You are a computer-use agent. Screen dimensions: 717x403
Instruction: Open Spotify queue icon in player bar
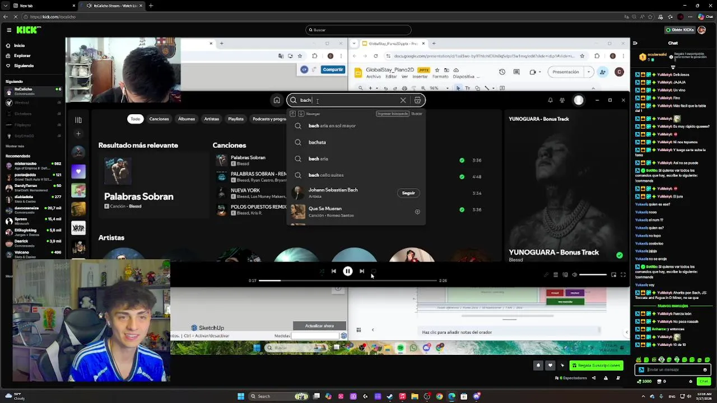click(x=556, y=275)
